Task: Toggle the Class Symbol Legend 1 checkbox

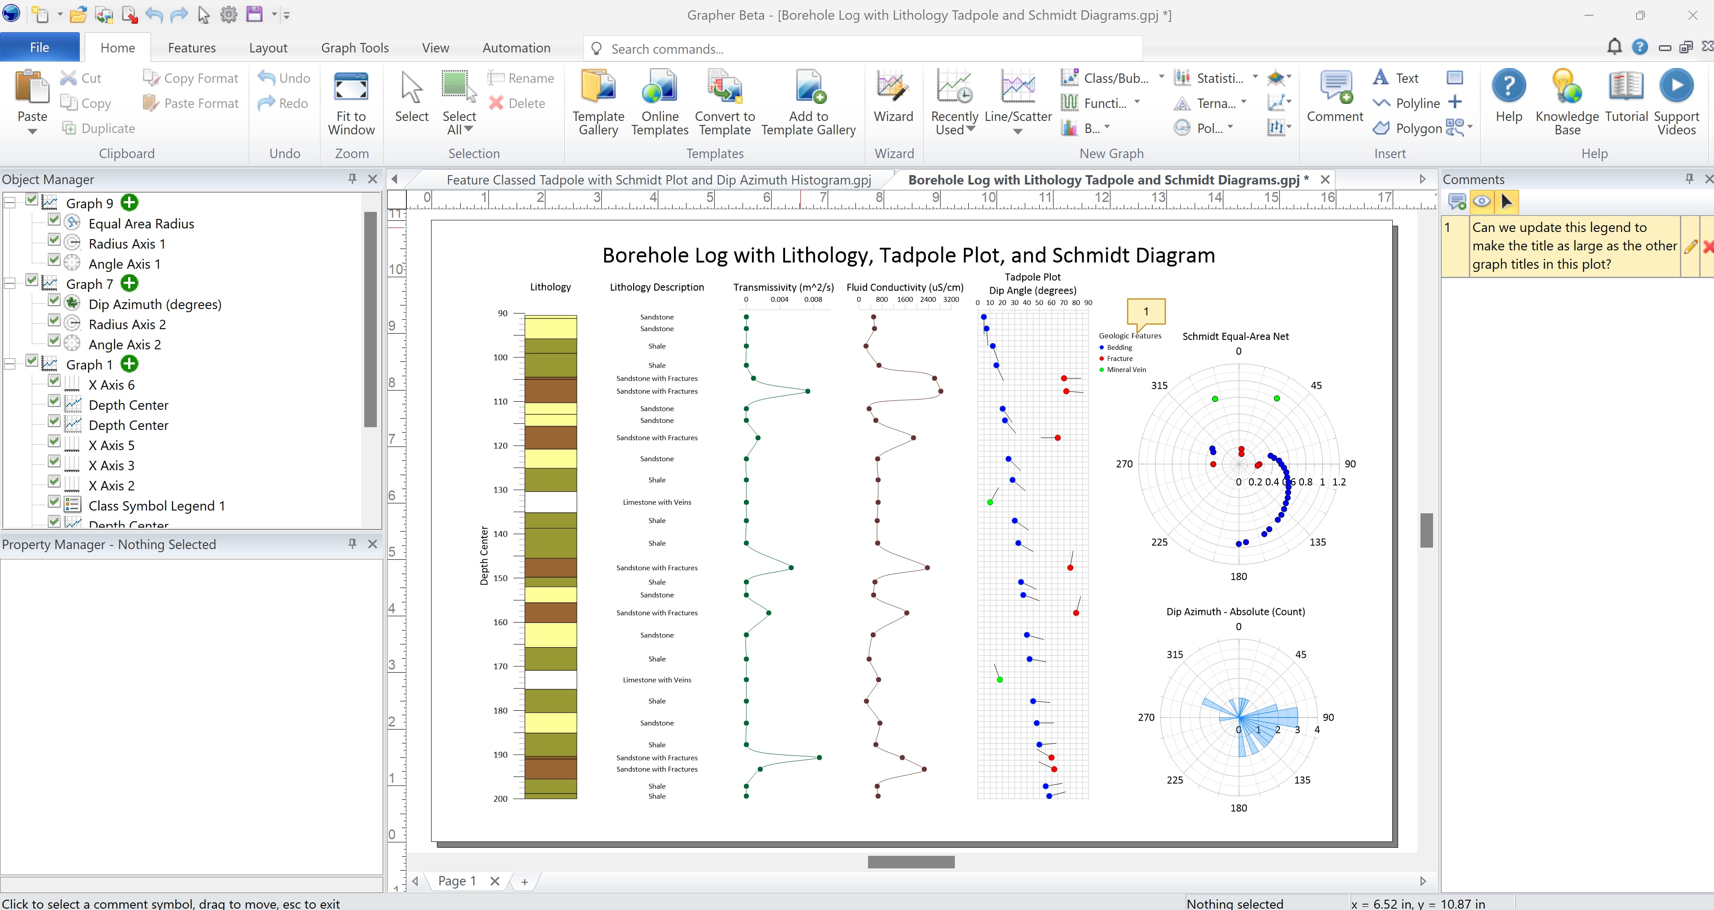Action: (x=55, y=503)
